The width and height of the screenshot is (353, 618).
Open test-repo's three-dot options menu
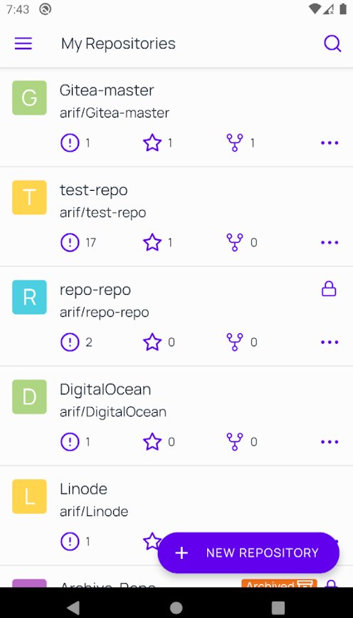(330, 242)
